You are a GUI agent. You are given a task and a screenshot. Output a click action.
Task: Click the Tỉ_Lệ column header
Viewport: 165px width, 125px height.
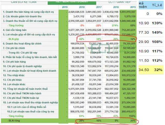click(157, 5)
